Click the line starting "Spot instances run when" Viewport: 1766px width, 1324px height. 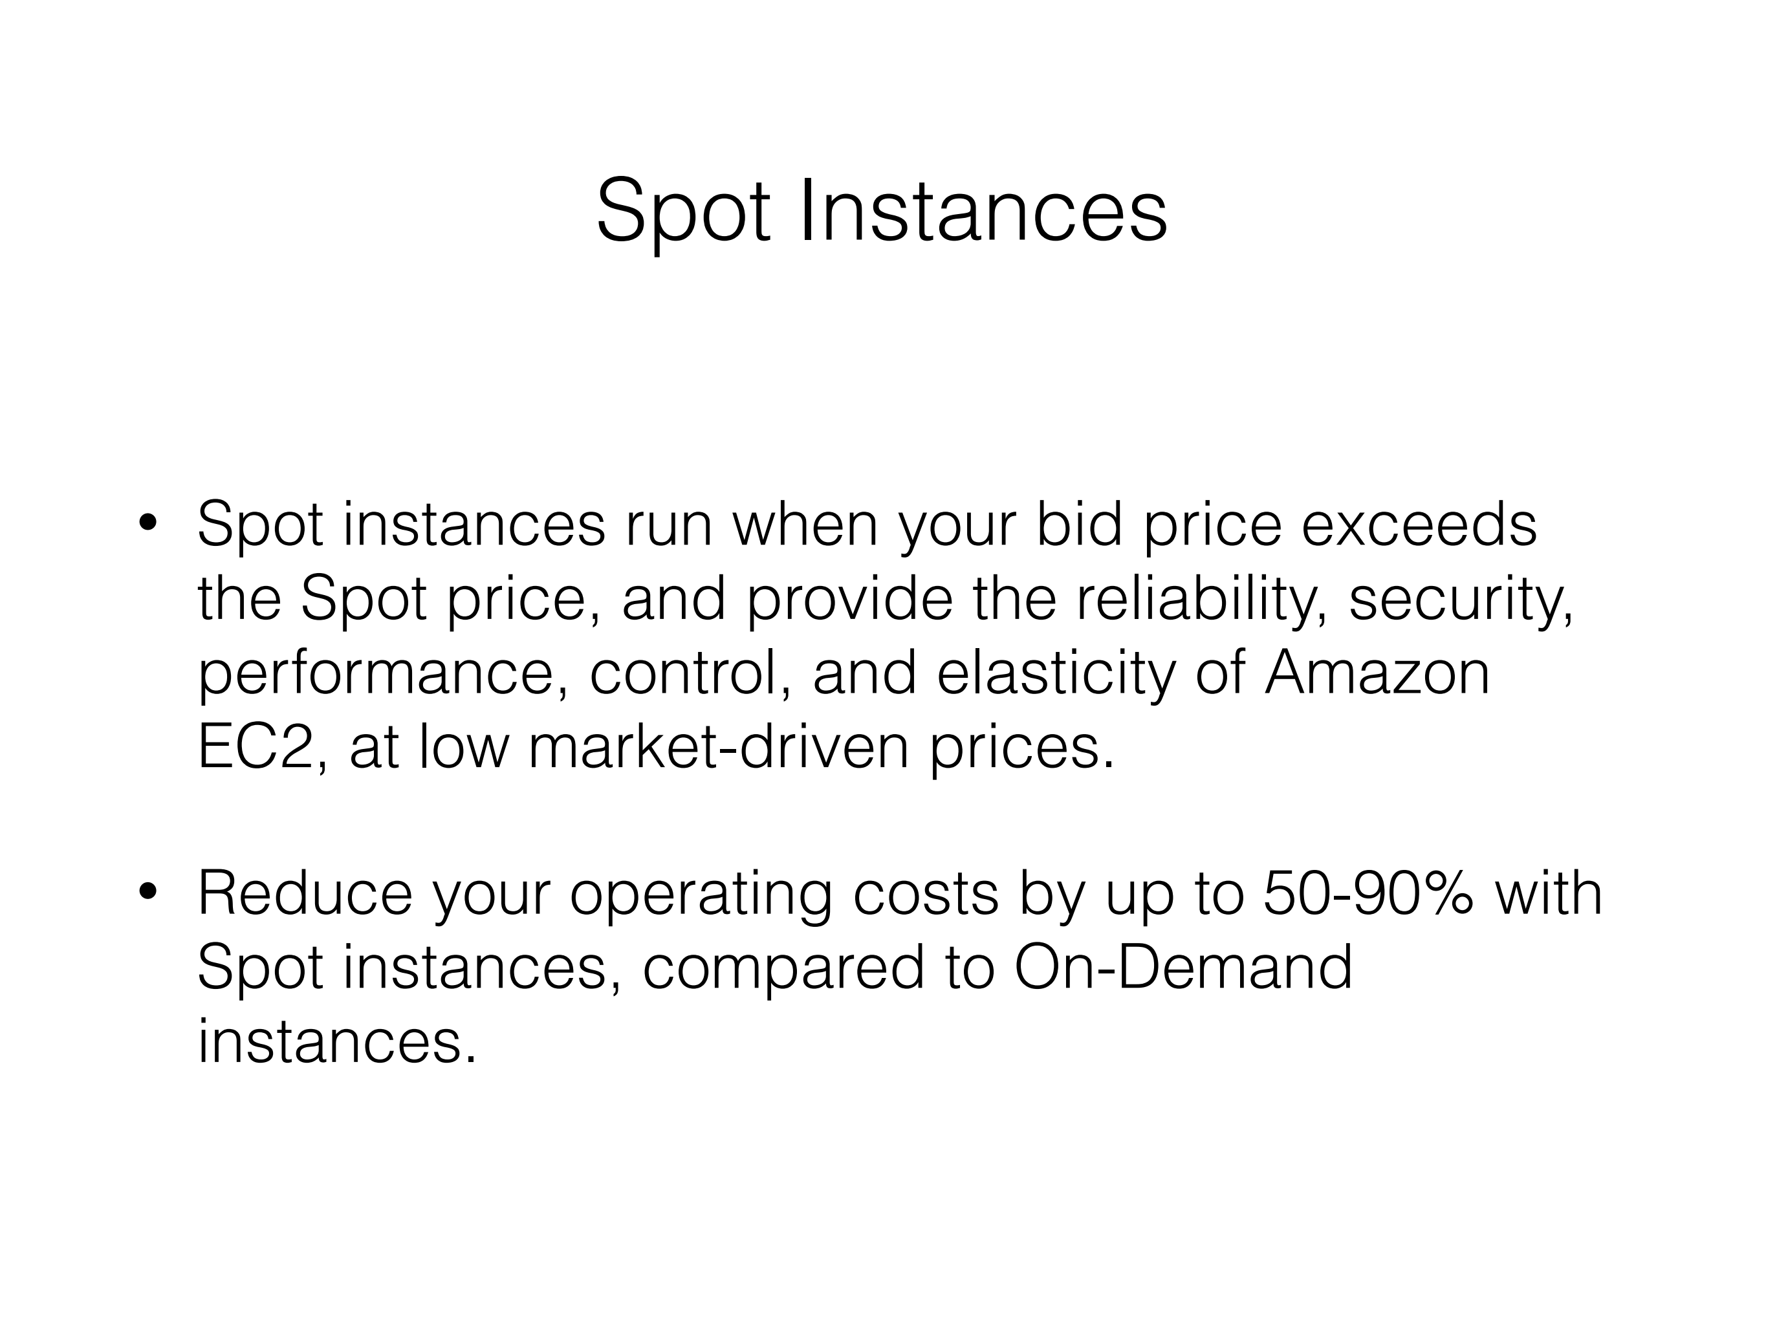click(866, 525)
